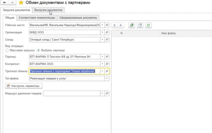Click into the Протокол обмена input field
This screenshot has height=133, width=212.
(64, 71)
